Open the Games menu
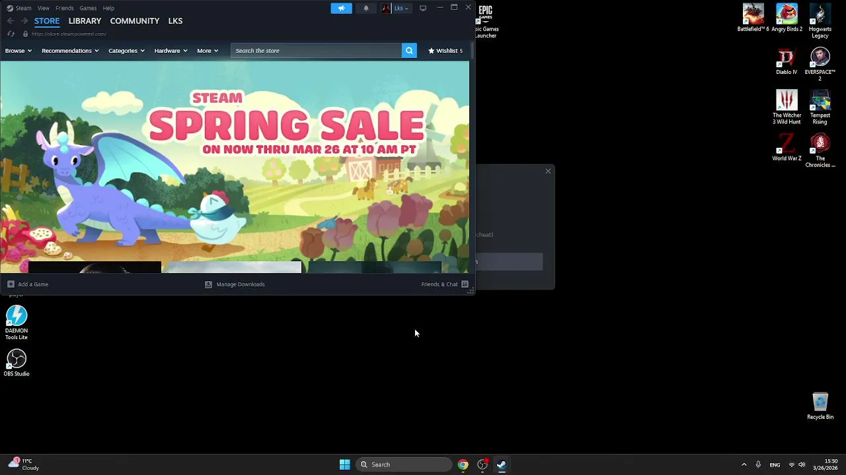The width and height of the screenshot is (846, 475). pyautogui.click(x=88, y=8)
